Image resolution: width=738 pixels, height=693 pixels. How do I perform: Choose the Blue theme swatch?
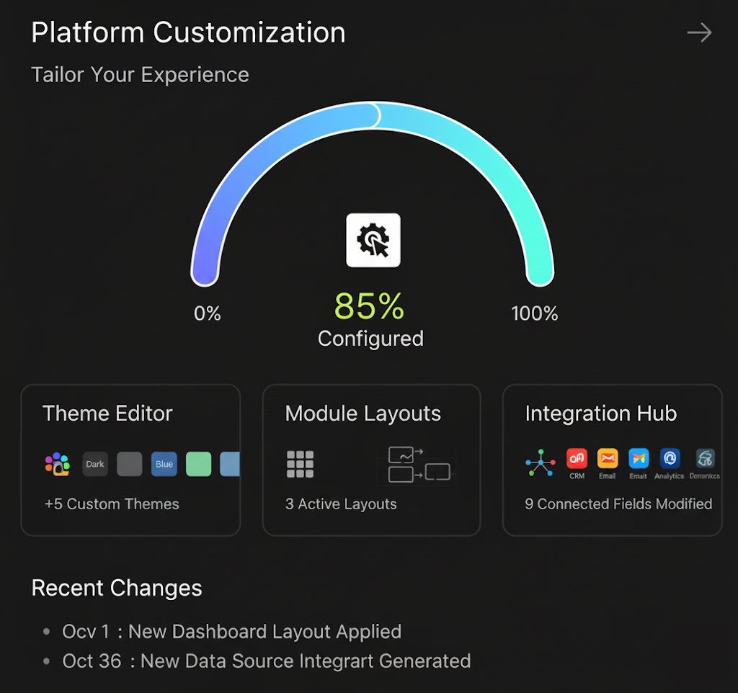164,465
